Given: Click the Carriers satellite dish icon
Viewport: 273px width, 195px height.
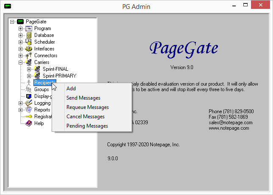Looking at the screenshot, I should tap(29, 62).
